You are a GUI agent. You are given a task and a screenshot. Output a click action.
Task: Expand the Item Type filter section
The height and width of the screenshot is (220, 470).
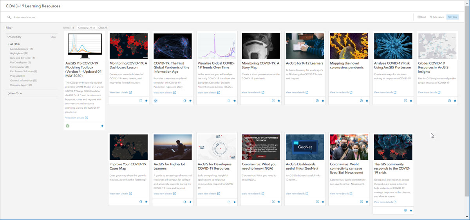[15, 93]
